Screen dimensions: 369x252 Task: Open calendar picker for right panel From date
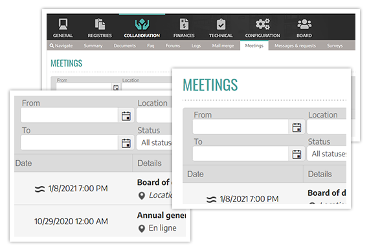point(296,127)
